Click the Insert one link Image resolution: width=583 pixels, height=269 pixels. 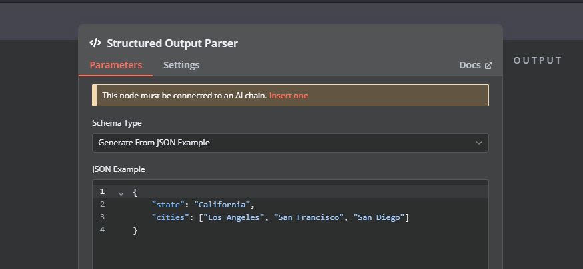point(289,96)
